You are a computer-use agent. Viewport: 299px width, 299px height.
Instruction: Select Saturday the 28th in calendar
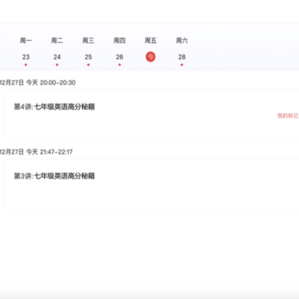pos(182,57)
